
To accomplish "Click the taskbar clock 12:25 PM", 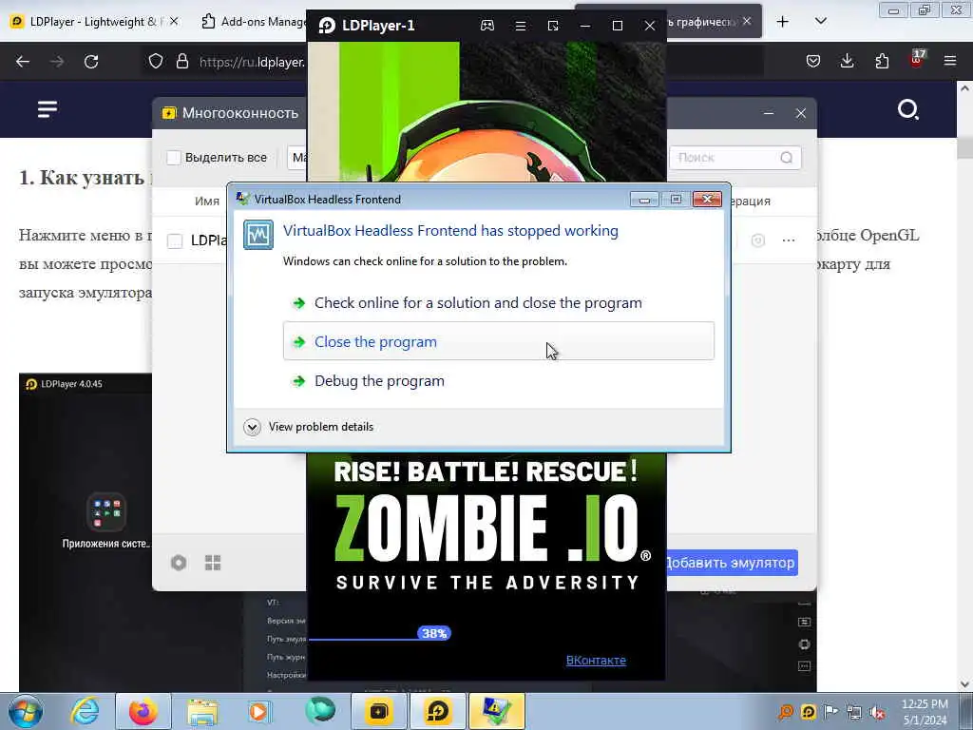I will click(x=925, y=704).
